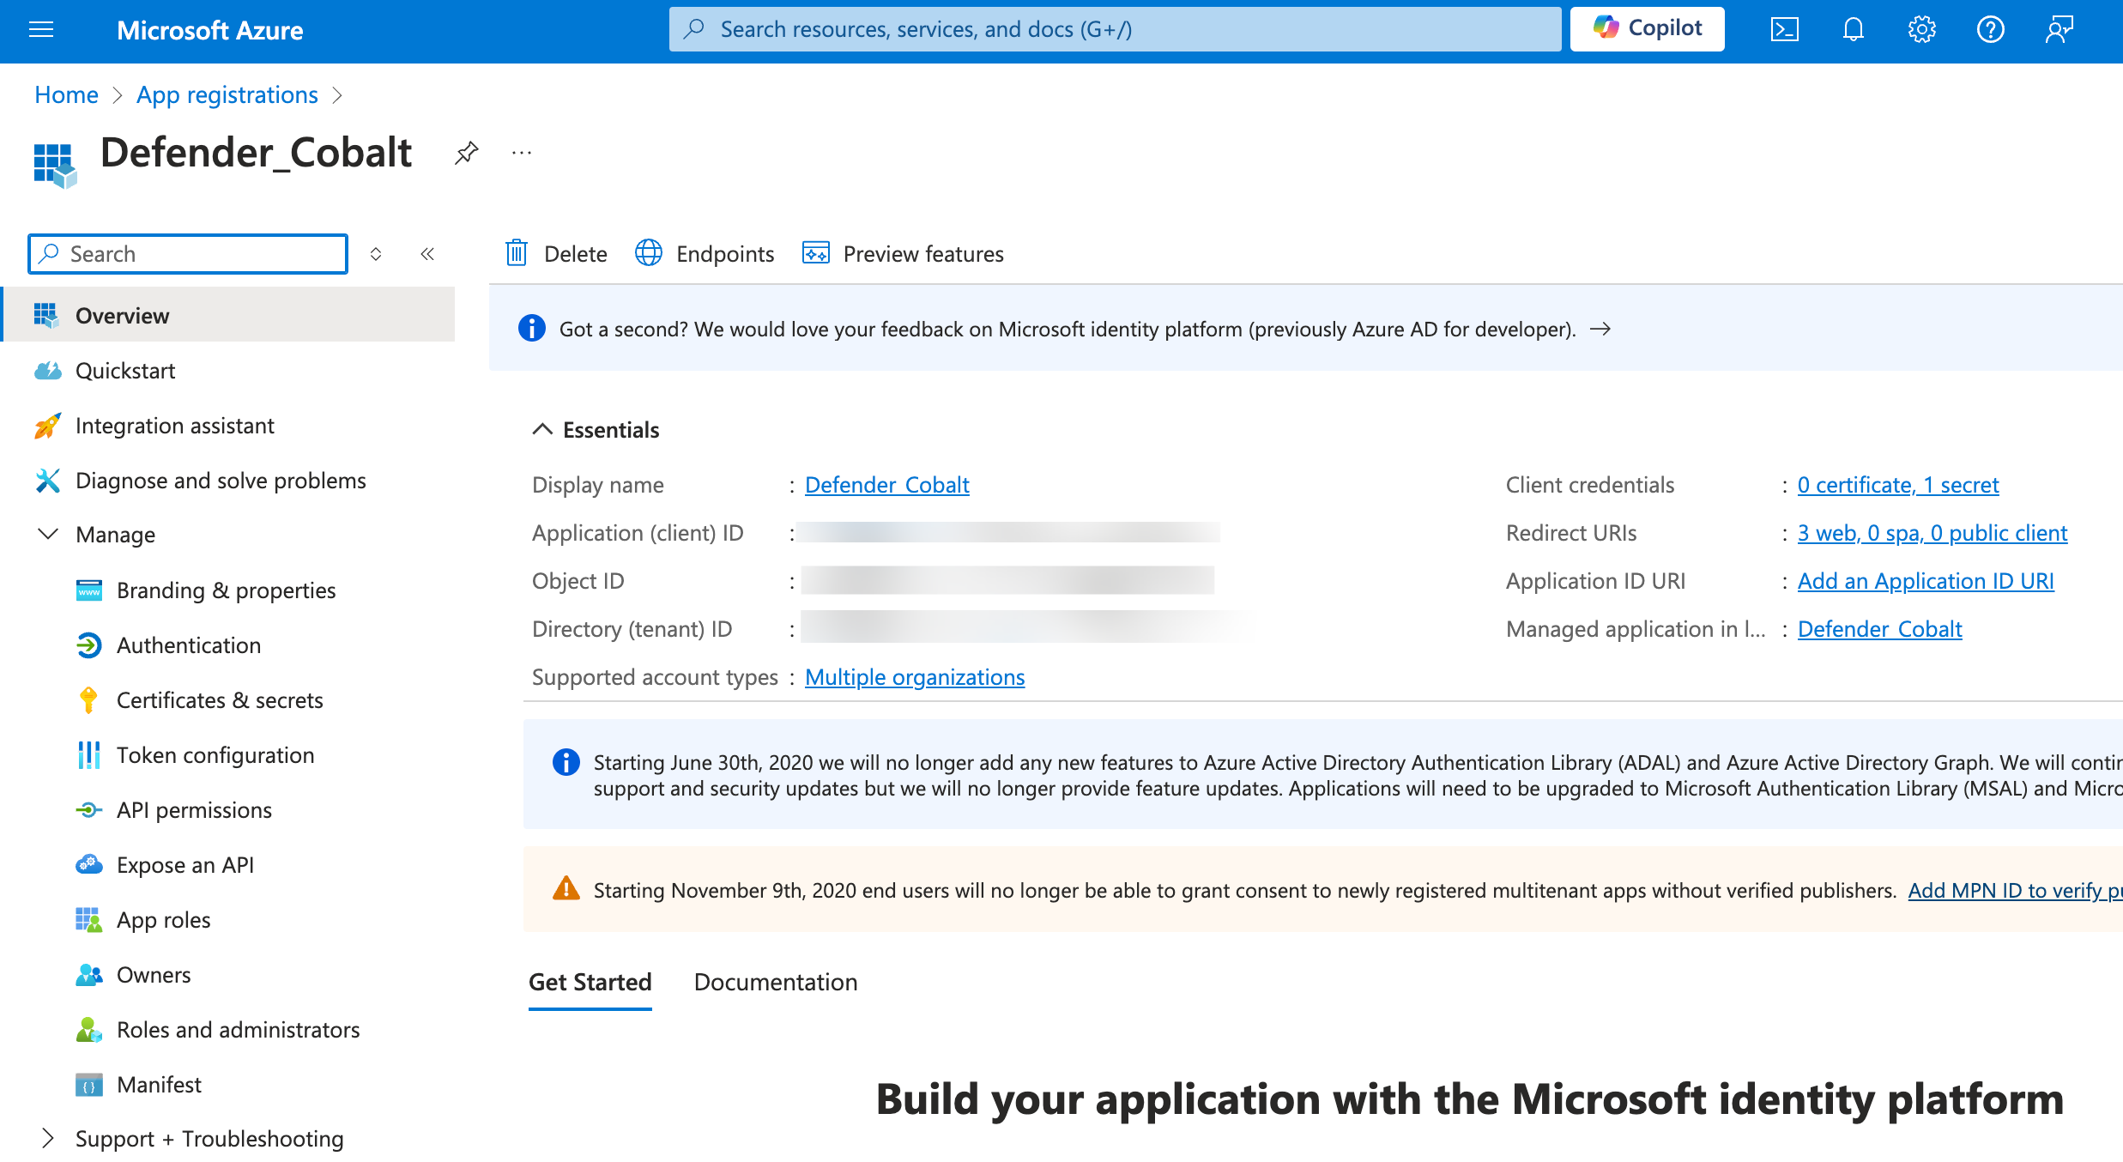
Task: Send feedback via the smiley icon
Action: click(x=2059, y=29)
